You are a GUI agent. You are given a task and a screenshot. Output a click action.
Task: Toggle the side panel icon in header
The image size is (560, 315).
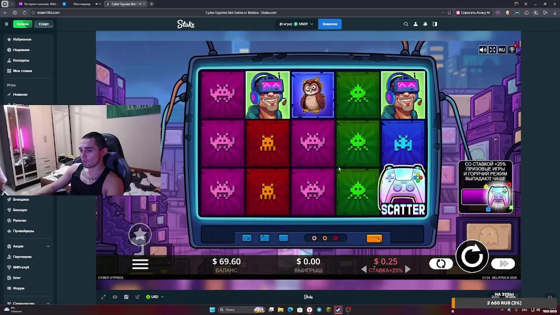[435, 24]
